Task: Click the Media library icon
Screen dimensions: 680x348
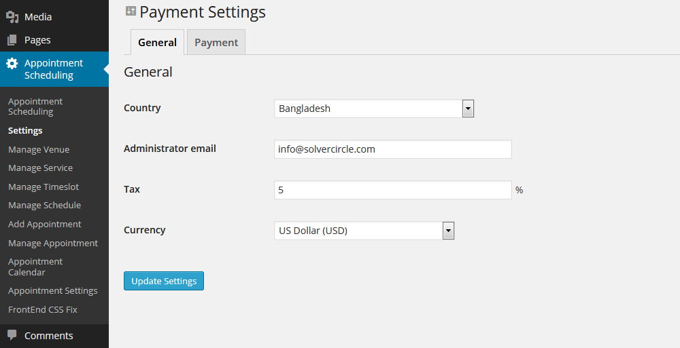Action: tap(12, 17)
